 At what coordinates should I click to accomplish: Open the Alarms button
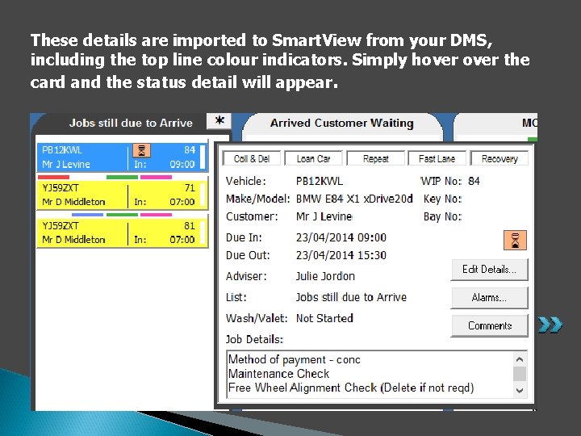click(x=489, y=298)
